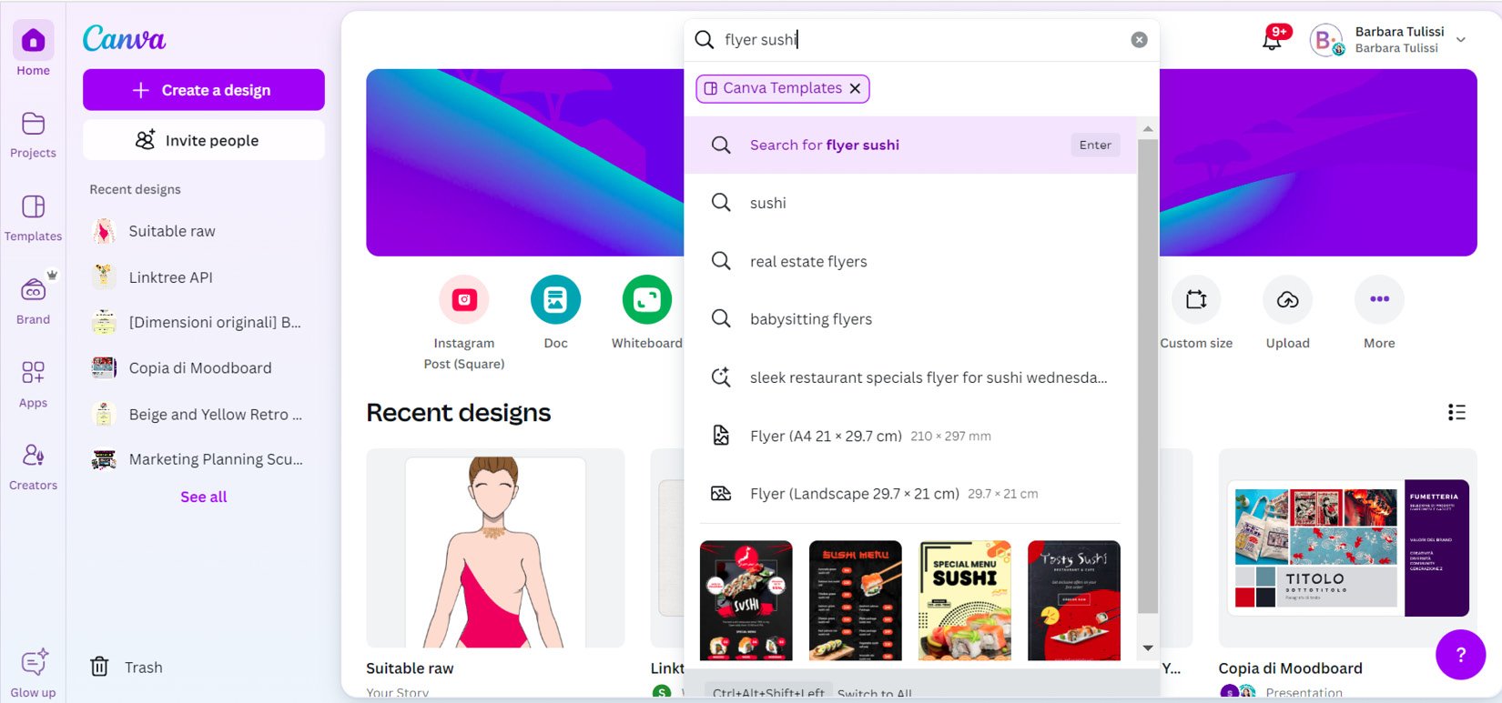Click the Canva Templates filter chip label
Image resolution: width=1502 pixels, height=703 pixels.
point(782,88)
